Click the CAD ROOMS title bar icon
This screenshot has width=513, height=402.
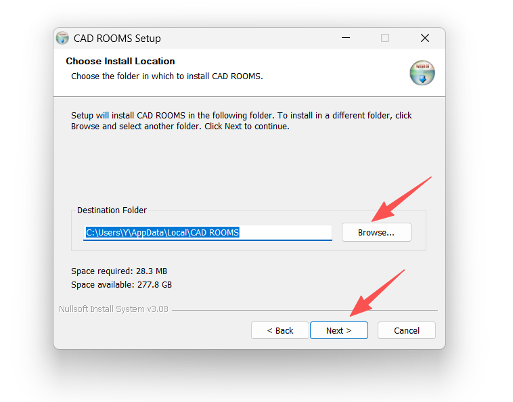click(x=62, y=39)
